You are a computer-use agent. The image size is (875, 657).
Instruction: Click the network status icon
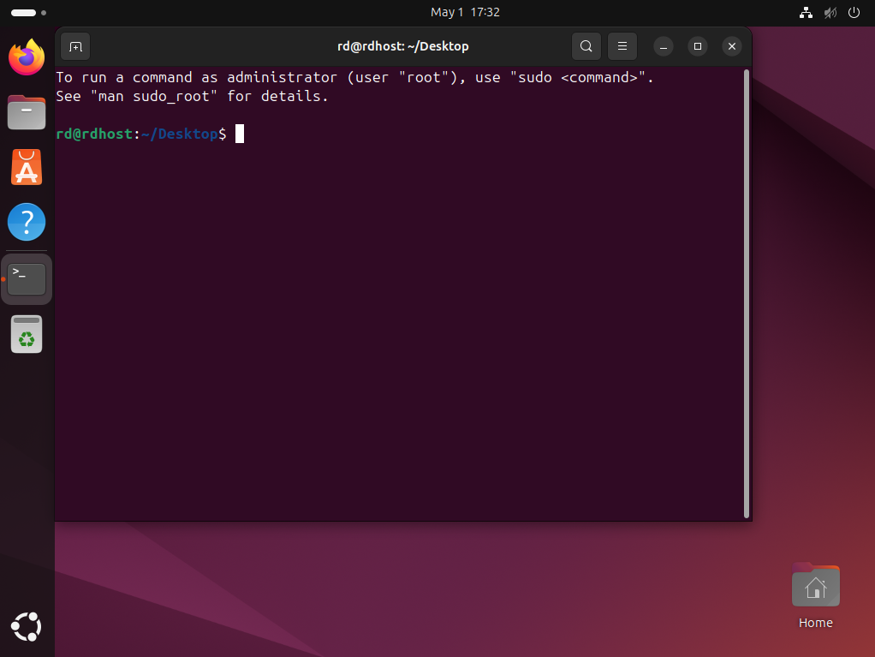[x=805, y=13]
